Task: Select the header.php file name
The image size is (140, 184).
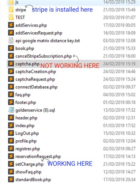Action: pos(26,118)
